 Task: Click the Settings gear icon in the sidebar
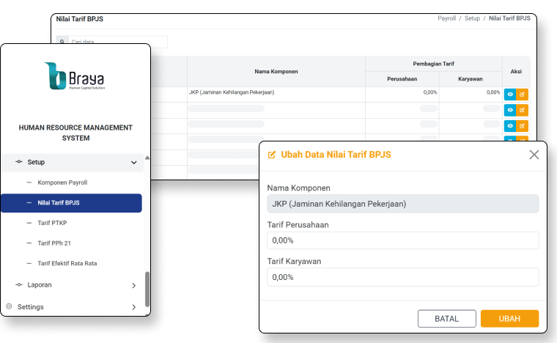click(10, 306)
